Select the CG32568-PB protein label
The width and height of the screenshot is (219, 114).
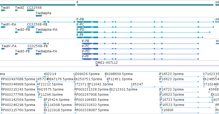click(x=38, y=46)
